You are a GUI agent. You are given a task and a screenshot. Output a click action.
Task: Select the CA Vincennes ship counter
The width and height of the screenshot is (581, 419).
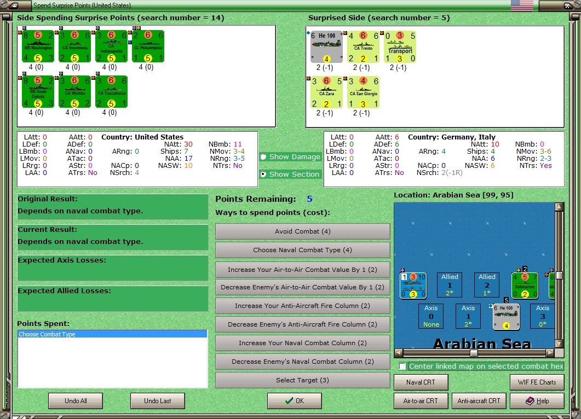[74, 46]
